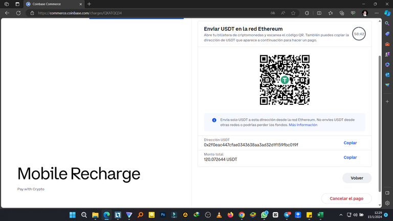The image size is (393, 221).
Task: Open the Read aloud icon
Action: pos(283,13)
